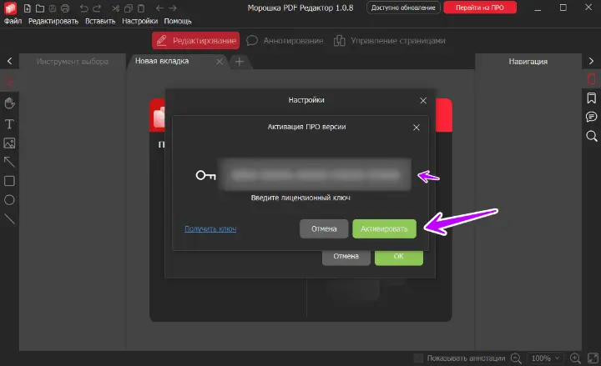Create a new document via toolbar icon
Viewport: 601px width, 366px height.
pos(28,8)
